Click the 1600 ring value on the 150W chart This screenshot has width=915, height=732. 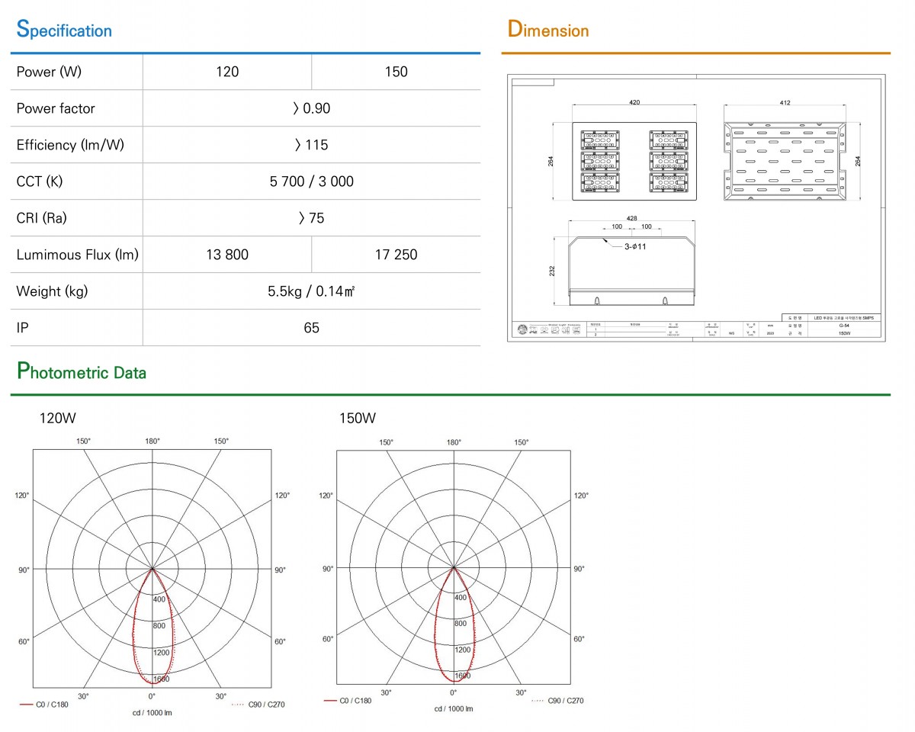(463, 676)
